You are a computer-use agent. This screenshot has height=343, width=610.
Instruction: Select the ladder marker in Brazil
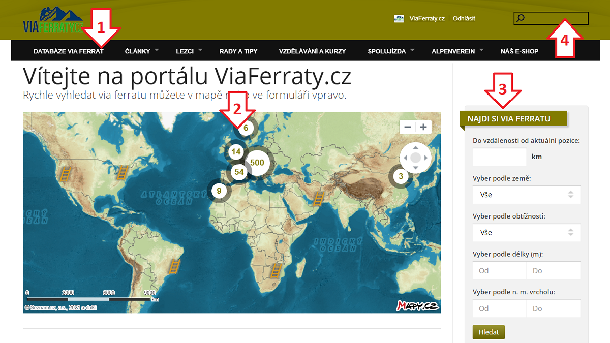(x=174, y=266)
